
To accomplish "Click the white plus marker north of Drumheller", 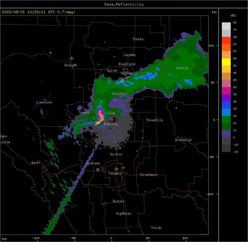I will [x=176, y=108].
